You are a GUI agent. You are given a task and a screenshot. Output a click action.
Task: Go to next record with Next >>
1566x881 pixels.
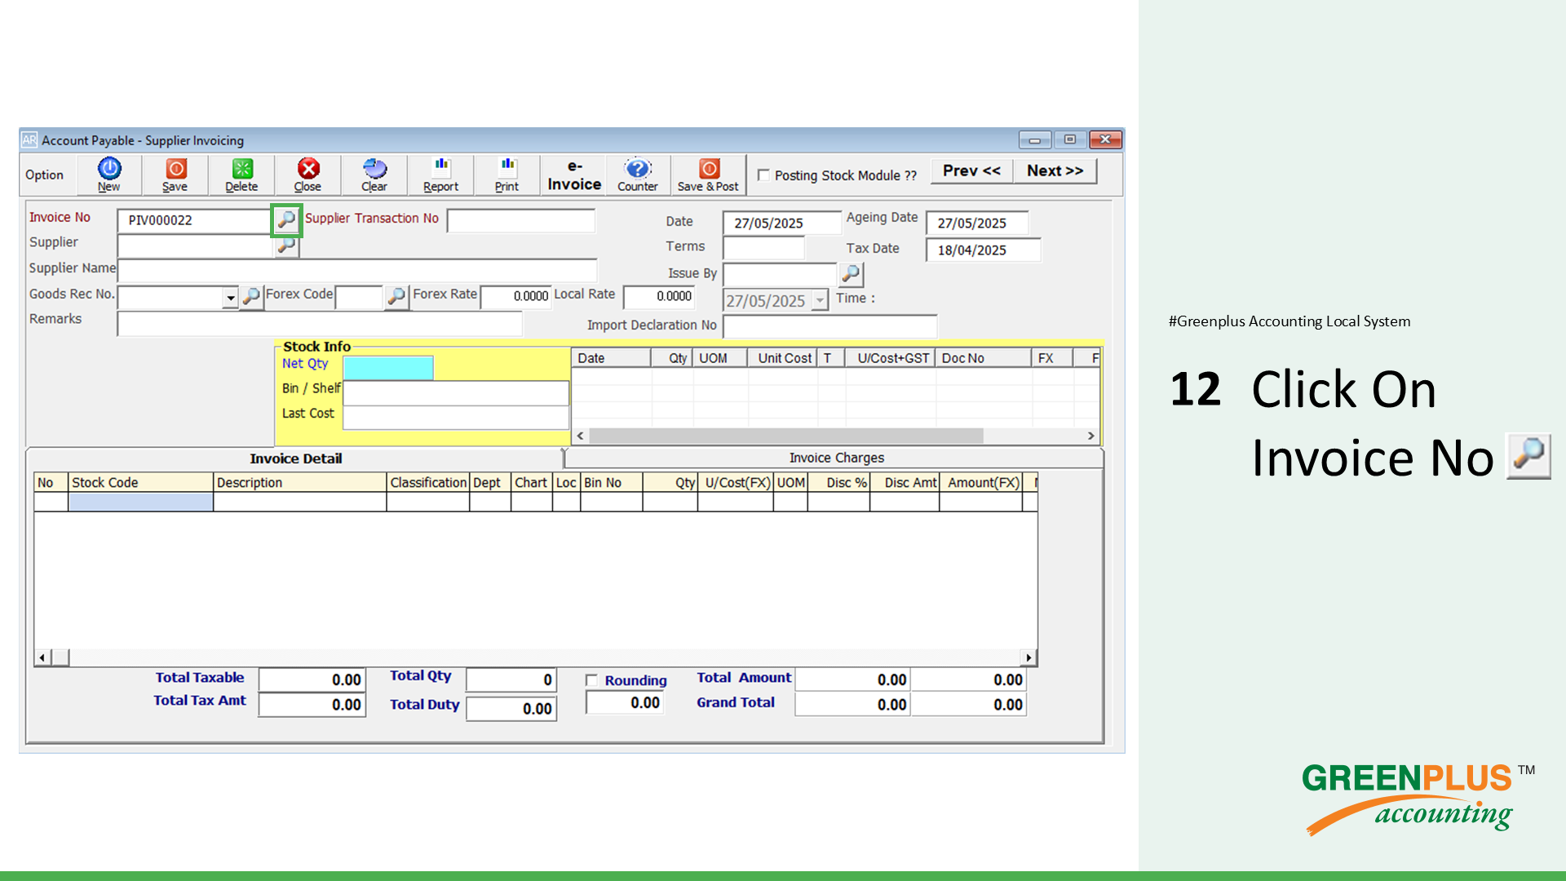(1055, 170)
